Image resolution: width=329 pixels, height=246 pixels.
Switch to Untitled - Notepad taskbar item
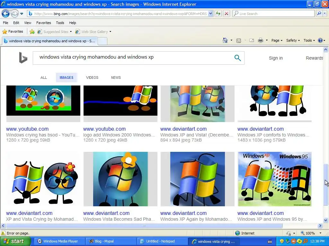click(162, 241)
